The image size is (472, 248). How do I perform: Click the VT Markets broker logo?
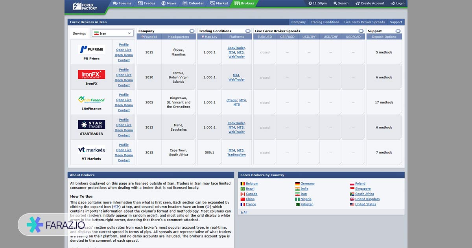pos(92,150)
